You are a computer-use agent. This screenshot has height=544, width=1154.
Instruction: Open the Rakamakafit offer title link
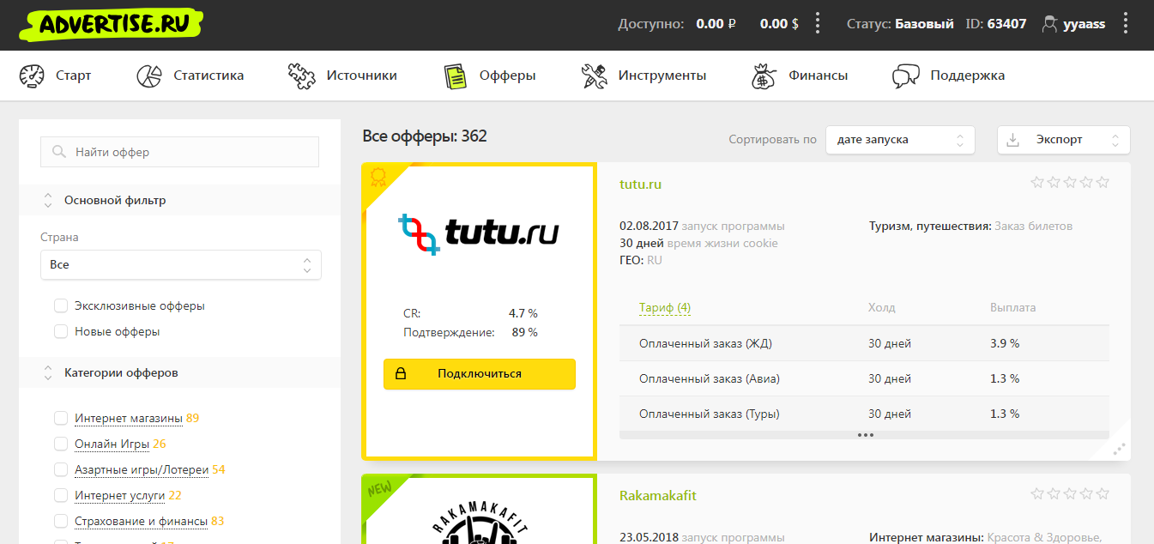coord(658,496)
